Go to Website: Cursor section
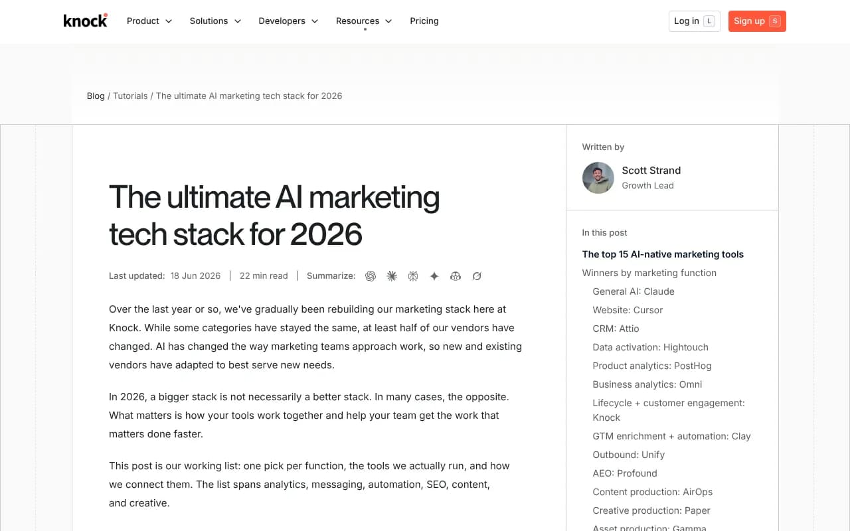The height and width of the screenshot is (531, 850). [x=628, y=310]
